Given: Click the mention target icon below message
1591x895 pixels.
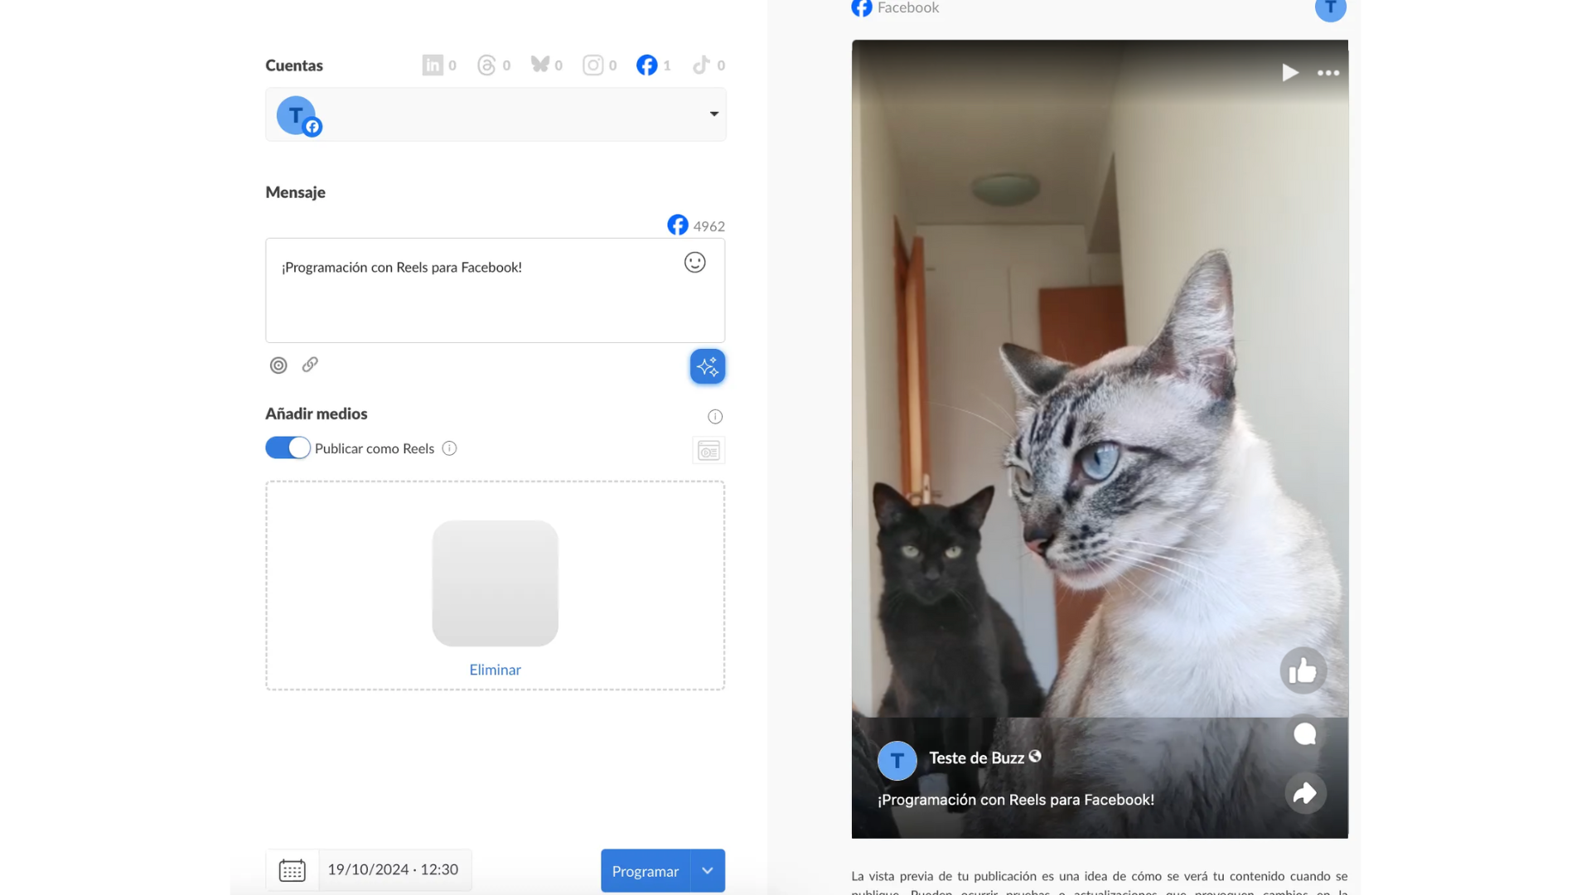Looking at the screenshot, I should tap(278, 365).
